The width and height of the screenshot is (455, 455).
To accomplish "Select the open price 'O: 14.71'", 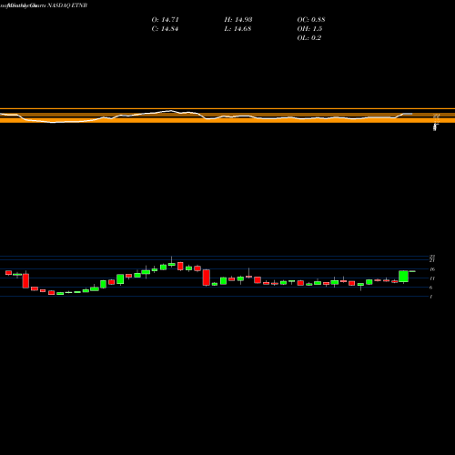I will 166,20.
